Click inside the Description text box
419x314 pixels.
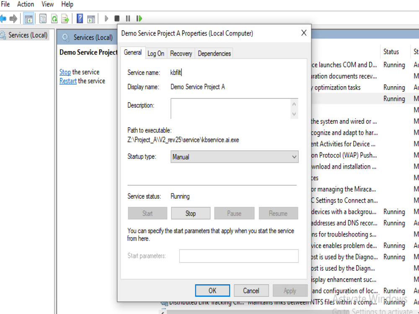(x=231, y=108)
